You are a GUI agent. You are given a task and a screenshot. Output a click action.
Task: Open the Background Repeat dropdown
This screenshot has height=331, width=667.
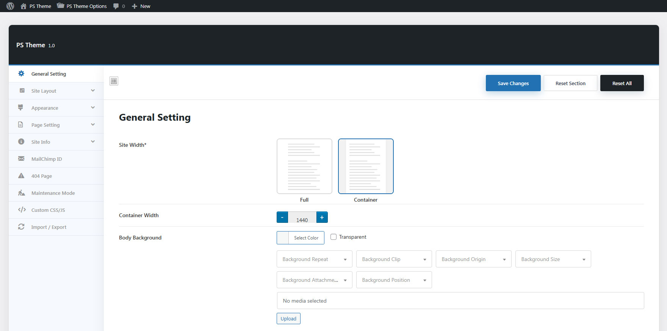click(314, 259)
